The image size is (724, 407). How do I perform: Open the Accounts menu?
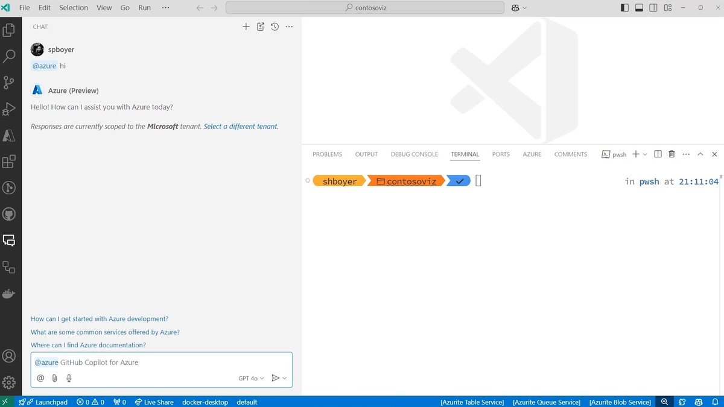pos(9,356)
